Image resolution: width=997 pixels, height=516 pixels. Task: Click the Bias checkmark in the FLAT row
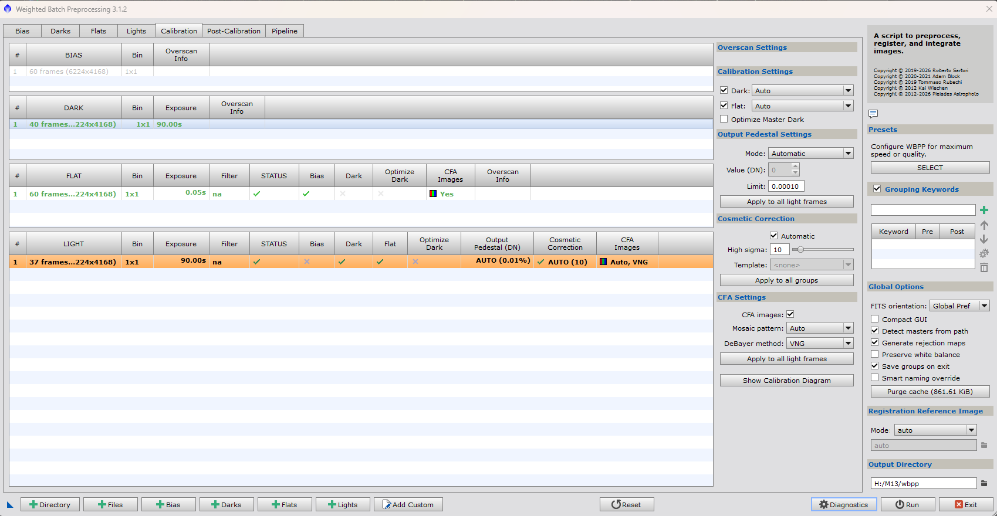[x=306, y=193]
